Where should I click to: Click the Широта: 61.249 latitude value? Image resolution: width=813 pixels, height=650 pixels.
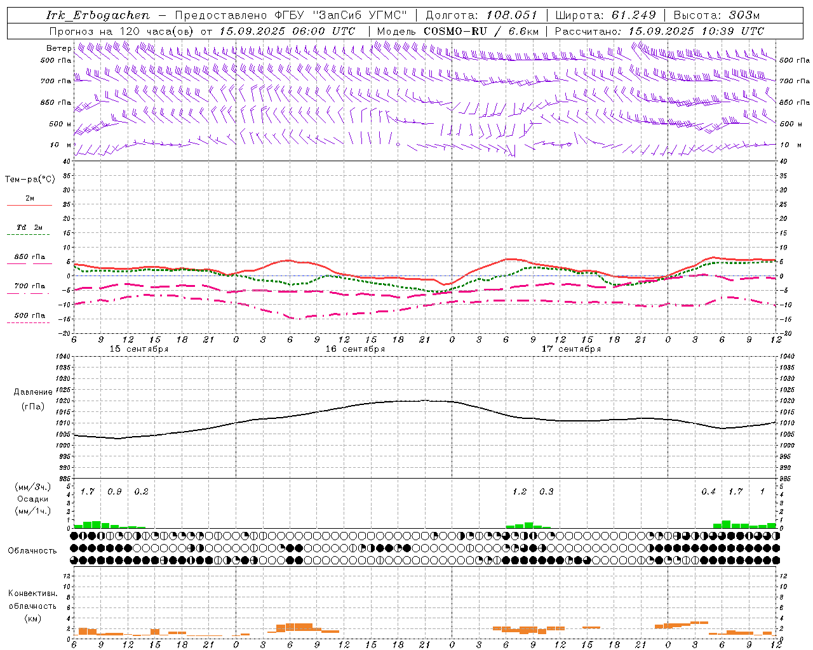tap(605, 15)
